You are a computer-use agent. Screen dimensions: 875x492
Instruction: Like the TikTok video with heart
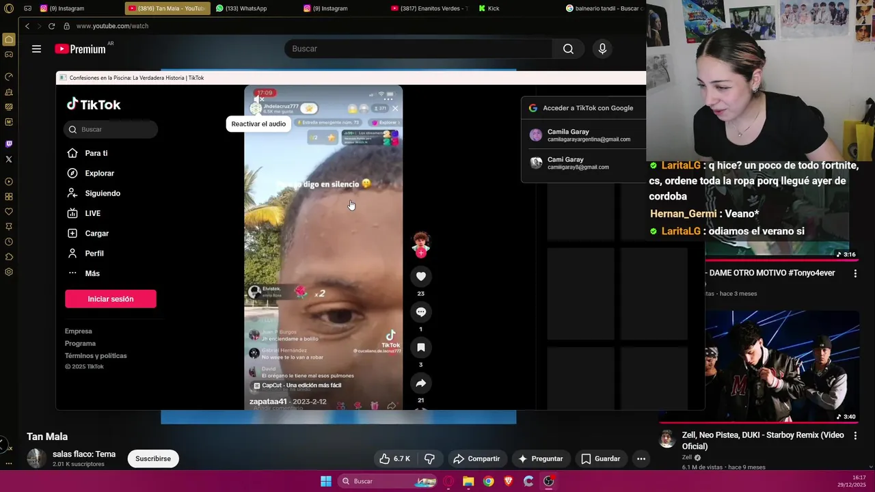pos(421,276)
